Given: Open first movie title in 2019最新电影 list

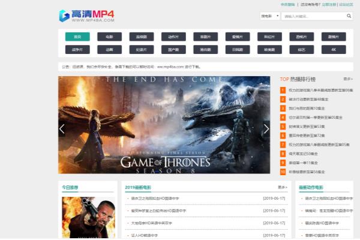Looking at the screenshot, I should point(155,198).
